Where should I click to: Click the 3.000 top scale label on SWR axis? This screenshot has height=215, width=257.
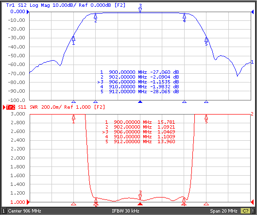coord(17,114)
